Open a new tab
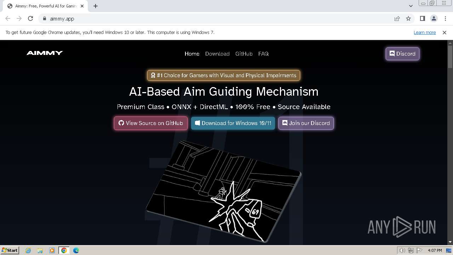Image resolution: width=453 pixels, height=255 pixels. click(96, 6)
